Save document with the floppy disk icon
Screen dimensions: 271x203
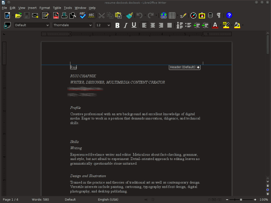pyautogui.click(x=27, y=15)
